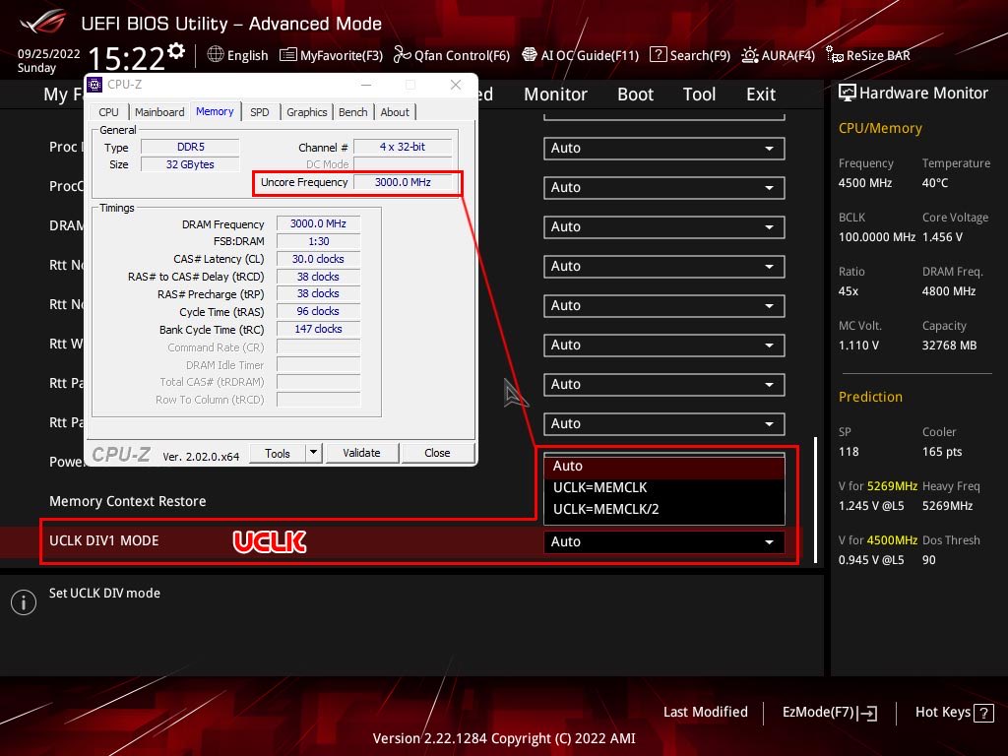Click the Tools button in CPU-Z
1008x756 pixels.
click(x=278, y=453)
